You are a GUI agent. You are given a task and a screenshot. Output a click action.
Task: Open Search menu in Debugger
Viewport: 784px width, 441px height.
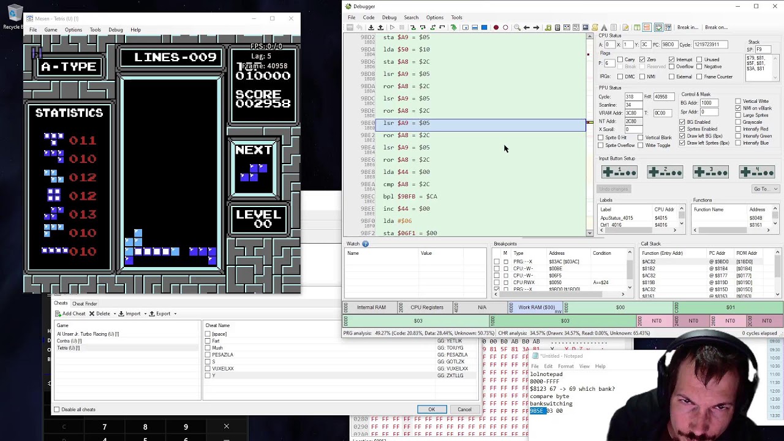[x=411, y=17]
